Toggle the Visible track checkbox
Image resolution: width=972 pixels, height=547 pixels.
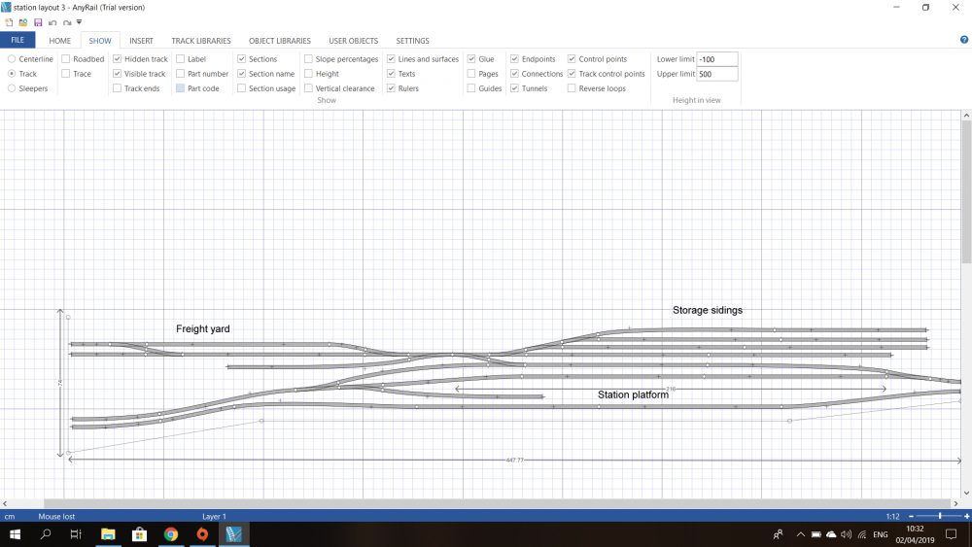click(118, 74)
